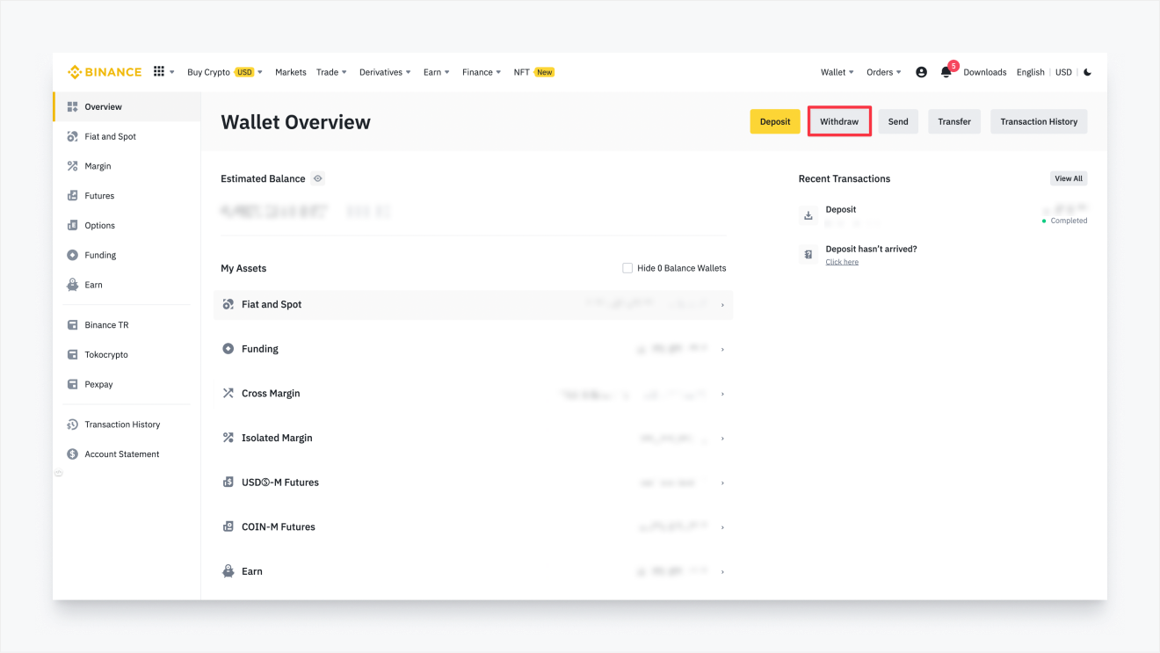Click the Binance logo

[x=105, y=72]
